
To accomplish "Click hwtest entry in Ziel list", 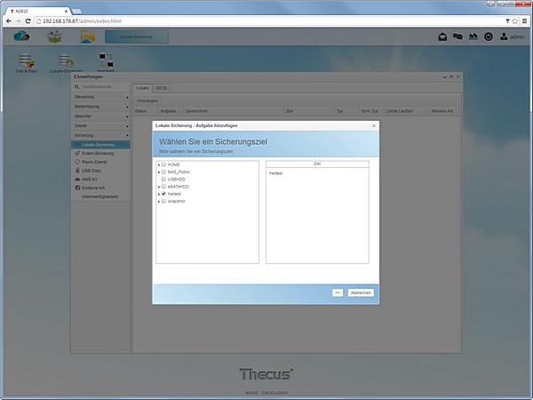I will coord(275,173).
